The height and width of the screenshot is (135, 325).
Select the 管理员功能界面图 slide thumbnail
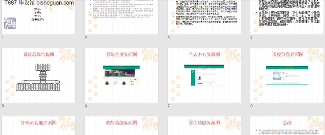click(38, 126)
